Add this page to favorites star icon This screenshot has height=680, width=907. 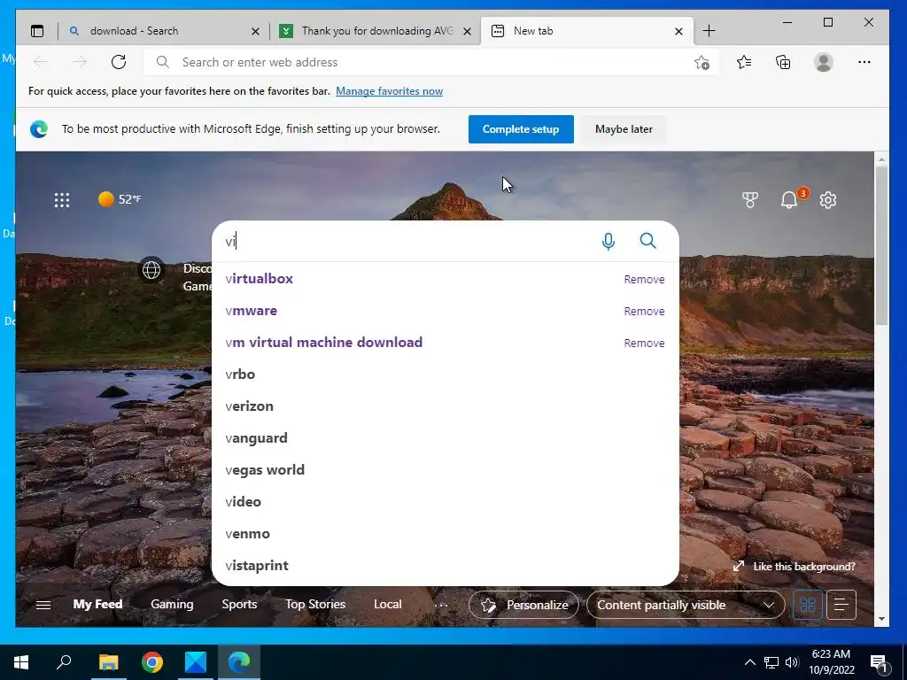(x=702, y=62)
